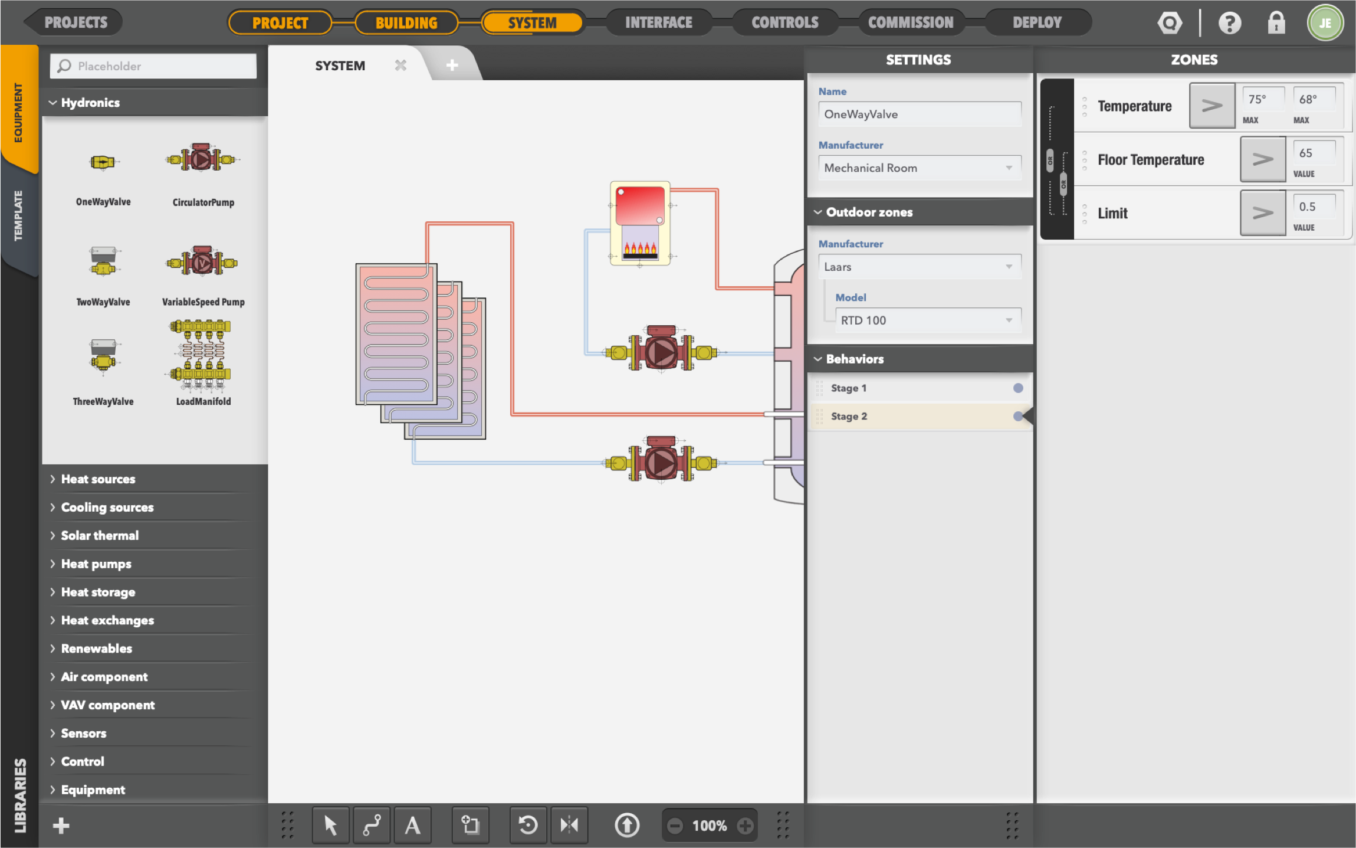Go back to PROJECTS

(x=75, y=22)
